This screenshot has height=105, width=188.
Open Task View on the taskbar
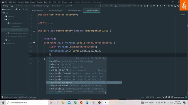[x=57, y=102]
